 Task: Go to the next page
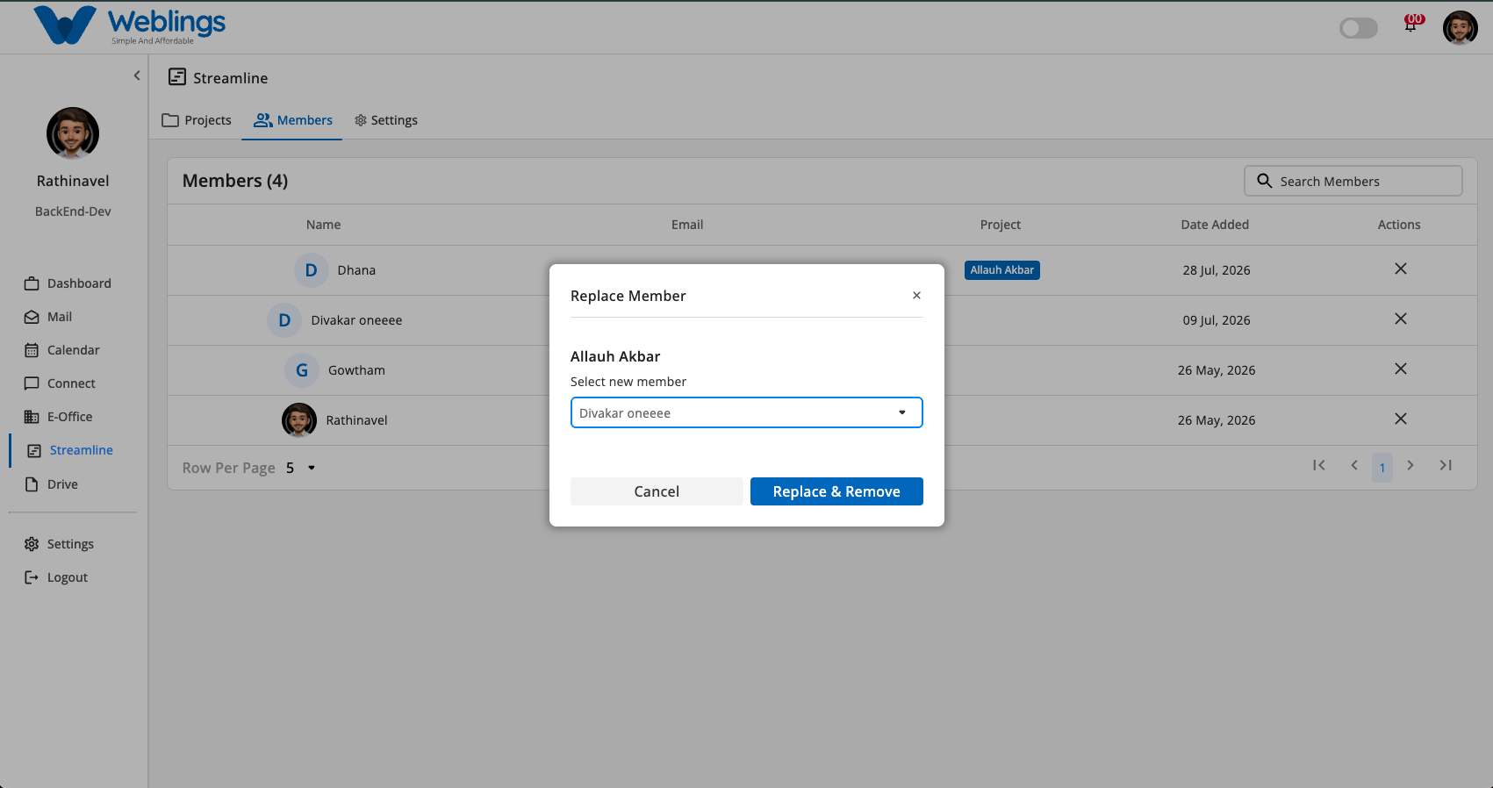(1410, 465)
